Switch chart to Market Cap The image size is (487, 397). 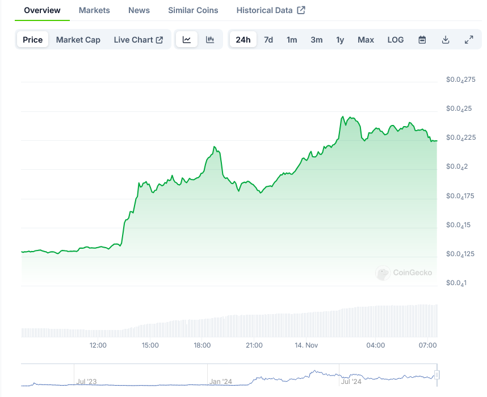pos(78,40)
